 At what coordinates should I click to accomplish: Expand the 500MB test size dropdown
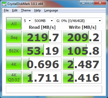click(x=44, y=21)
